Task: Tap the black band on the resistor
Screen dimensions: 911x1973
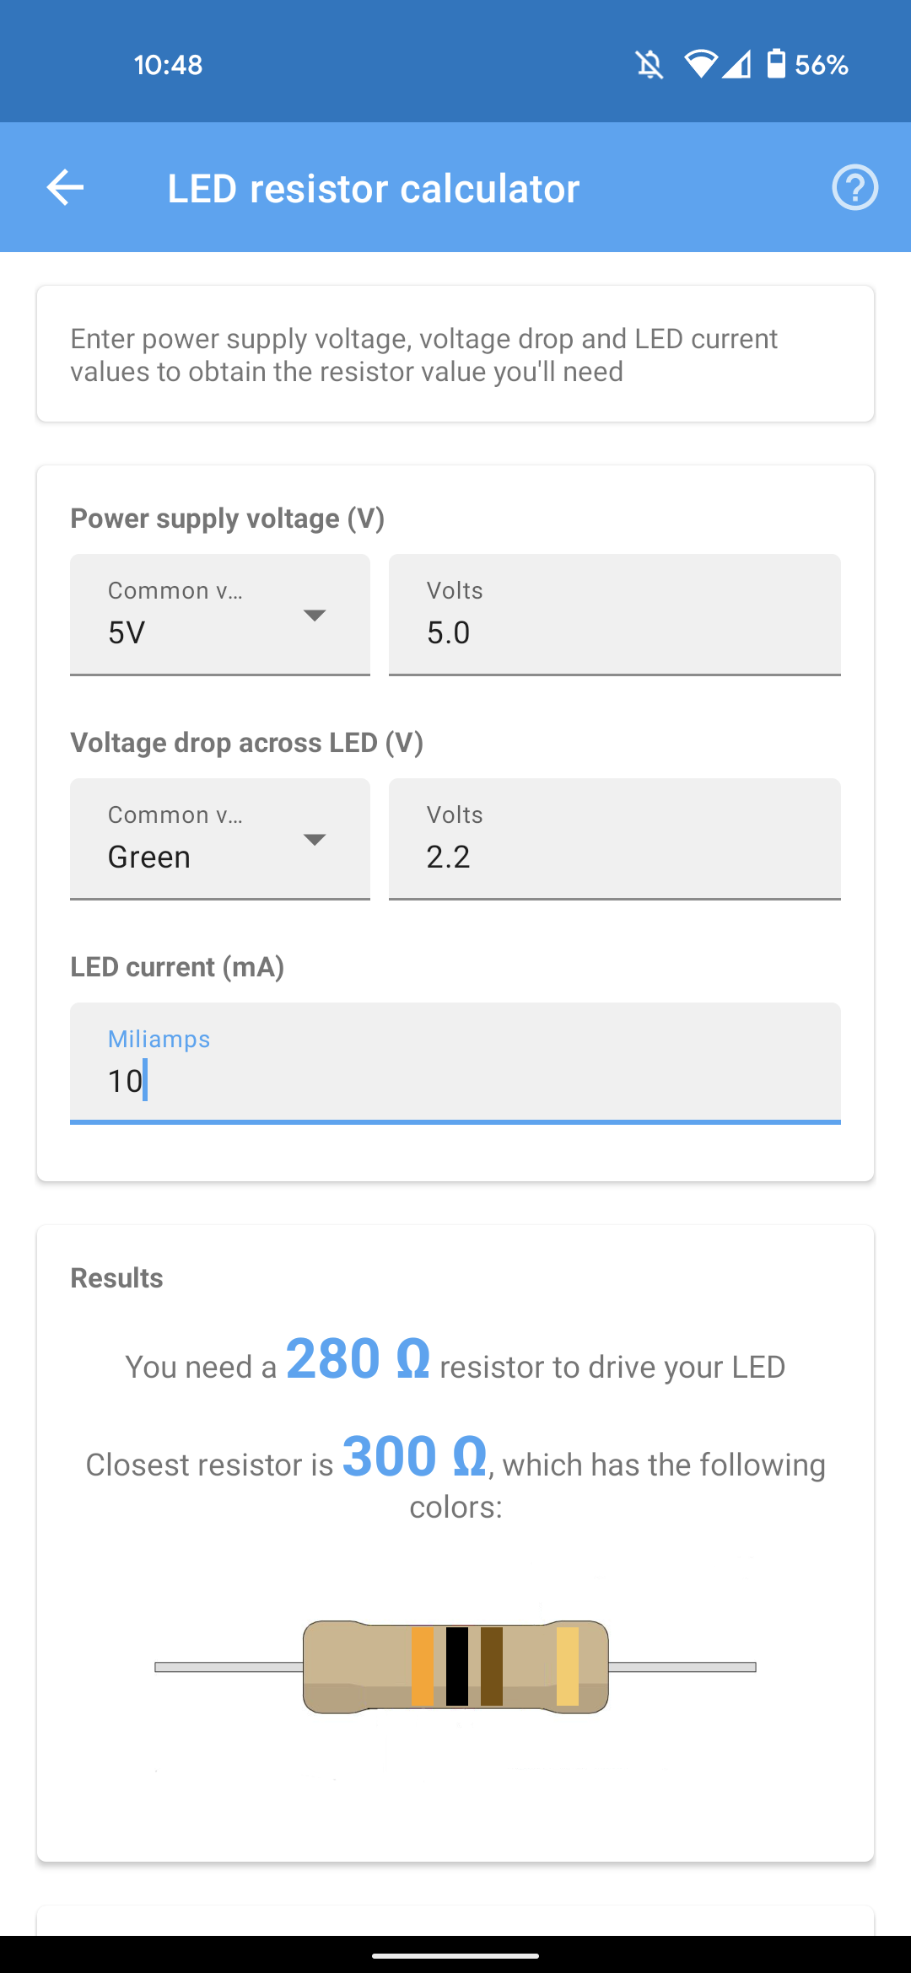Action: (x=457, y=1667)
